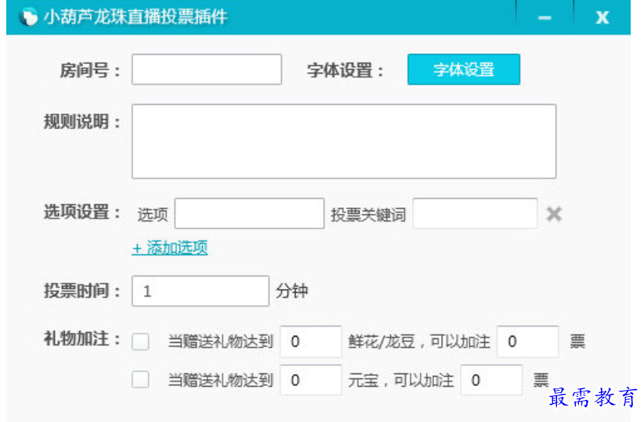Click into the 规则说明 text area
This screenshot has width=644, height=422.
344,141
